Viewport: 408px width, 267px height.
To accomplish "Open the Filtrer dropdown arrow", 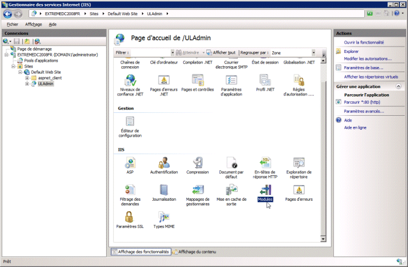I will coord(173,53).
